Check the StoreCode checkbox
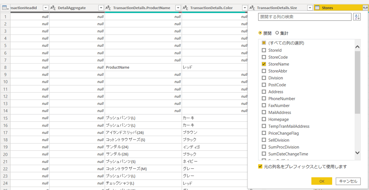Screen dimensions: 369x190 click(264, 57)
